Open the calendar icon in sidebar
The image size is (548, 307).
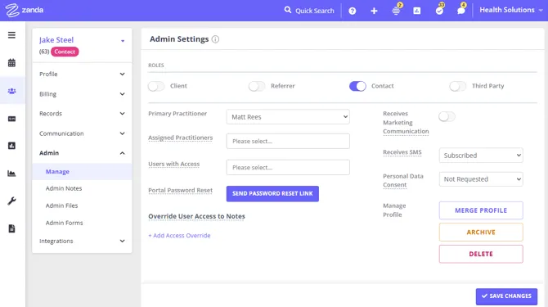(x=12, y=63)
